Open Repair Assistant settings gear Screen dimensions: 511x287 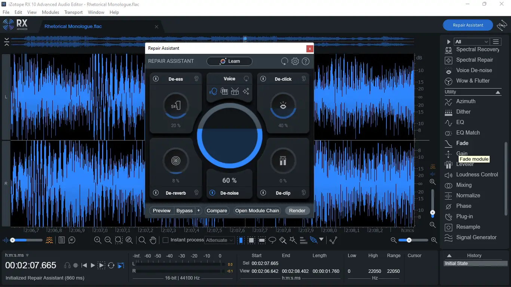tap(295, 61)
